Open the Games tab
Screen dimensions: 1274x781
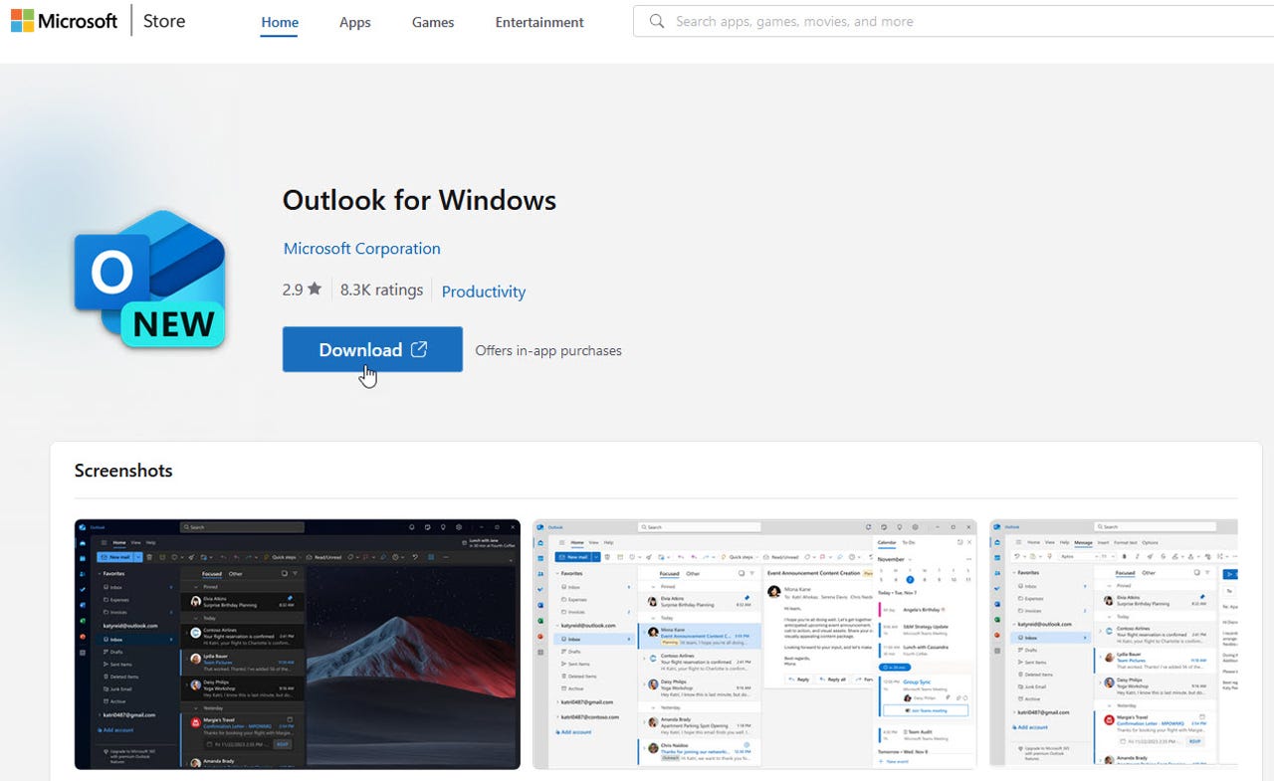coord(433,22)
